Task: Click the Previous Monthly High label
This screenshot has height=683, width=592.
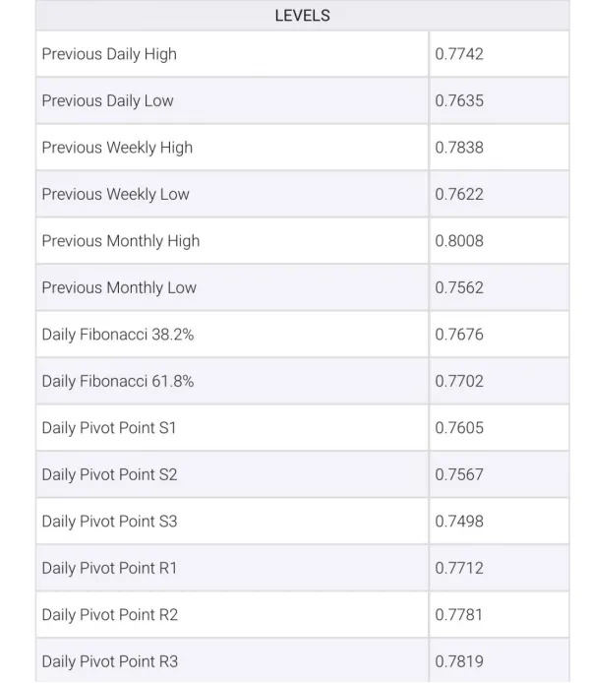Action: [x=121, y=241]
